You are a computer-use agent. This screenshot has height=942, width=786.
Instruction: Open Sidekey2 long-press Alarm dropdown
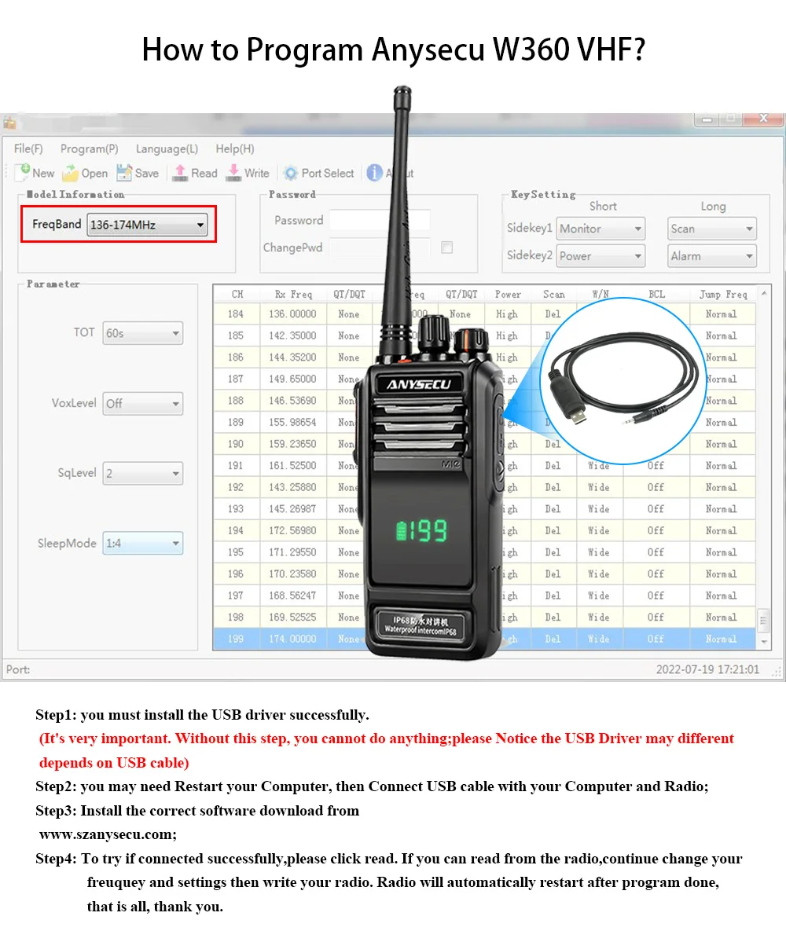point(748,256)
